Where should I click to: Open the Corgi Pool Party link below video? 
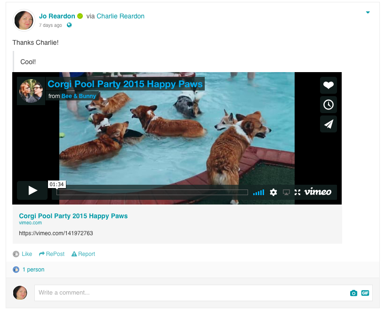[73, 216]
